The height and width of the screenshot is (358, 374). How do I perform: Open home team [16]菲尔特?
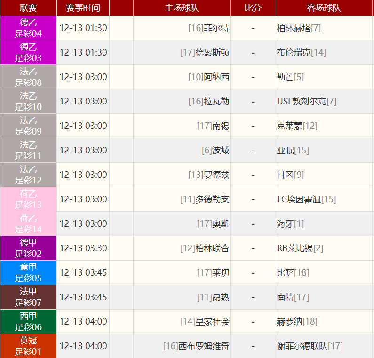click(x=209, y=28)
